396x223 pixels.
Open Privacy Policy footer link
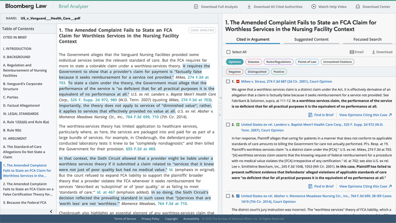click(150, 219)
